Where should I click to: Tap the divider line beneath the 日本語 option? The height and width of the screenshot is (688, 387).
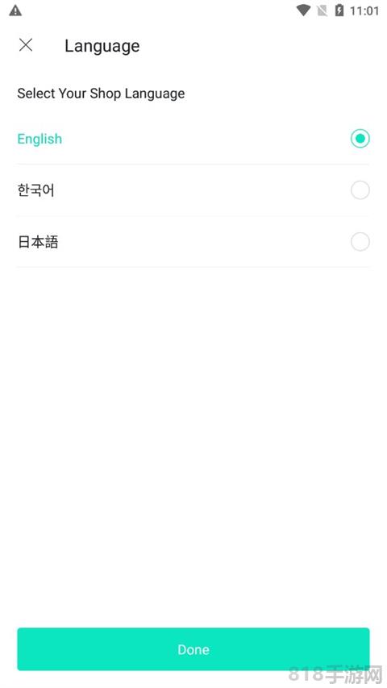[193, 267]
